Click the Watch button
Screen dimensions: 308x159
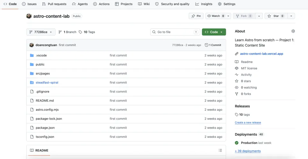click(x=216, y=16)
